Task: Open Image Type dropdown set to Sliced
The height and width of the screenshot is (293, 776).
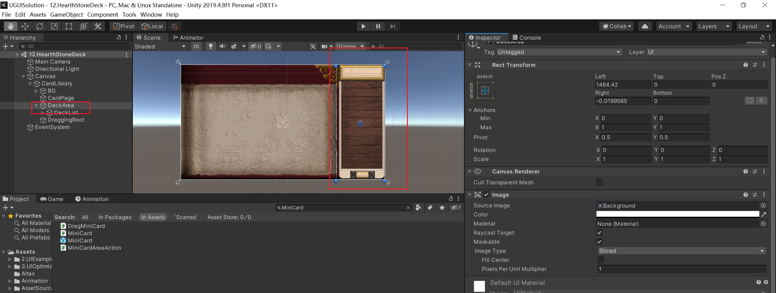Action: tap(682, 251)
